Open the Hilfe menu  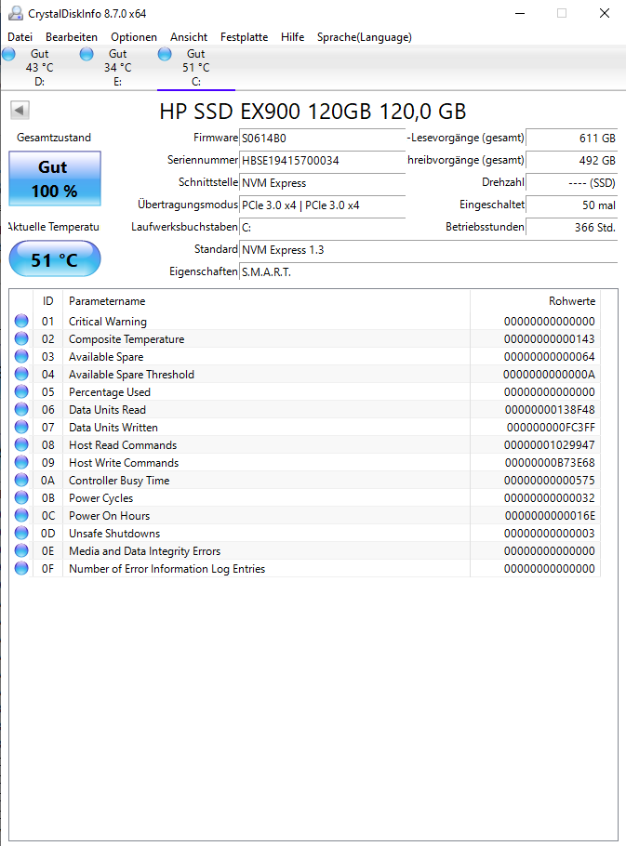point(292,36)
